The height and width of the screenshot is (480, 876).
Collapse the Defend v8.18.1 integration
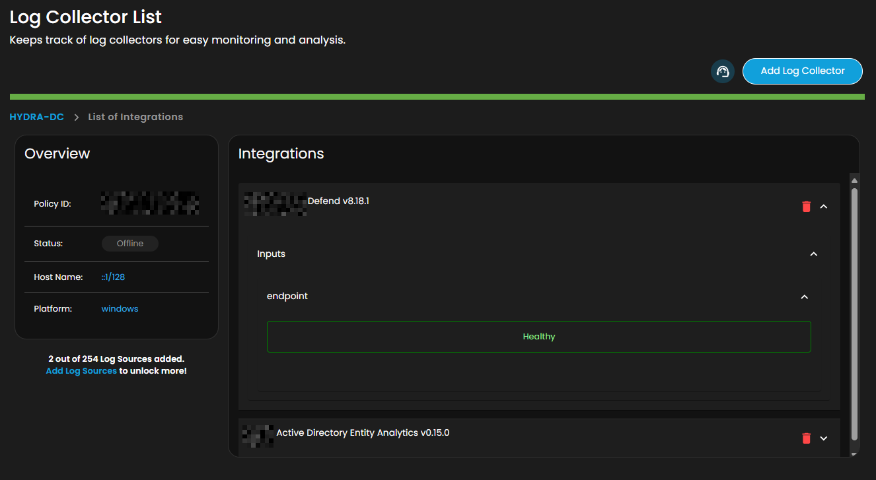click(824, 207)
